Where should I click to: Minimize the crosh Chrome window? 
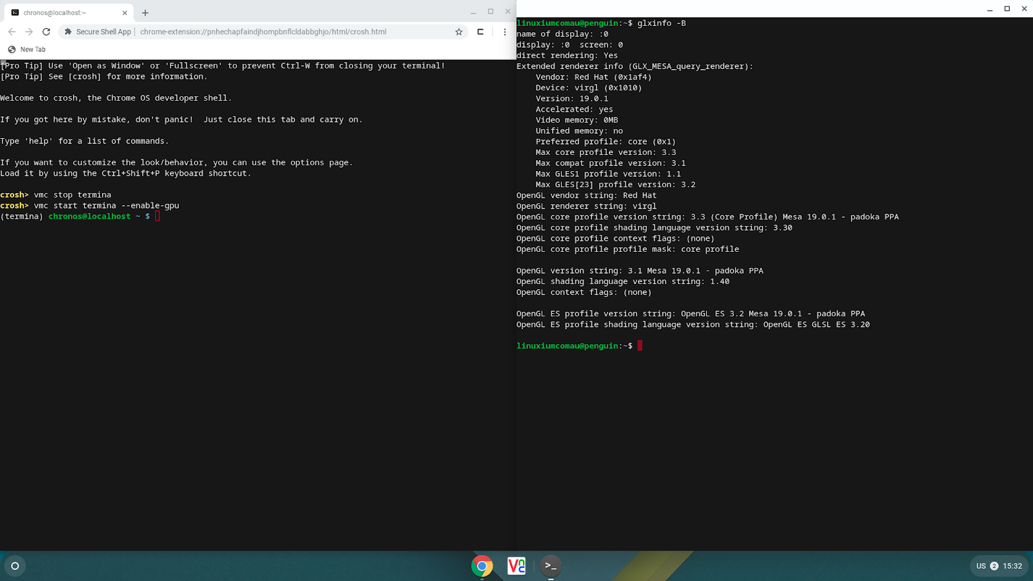[473, 12]
